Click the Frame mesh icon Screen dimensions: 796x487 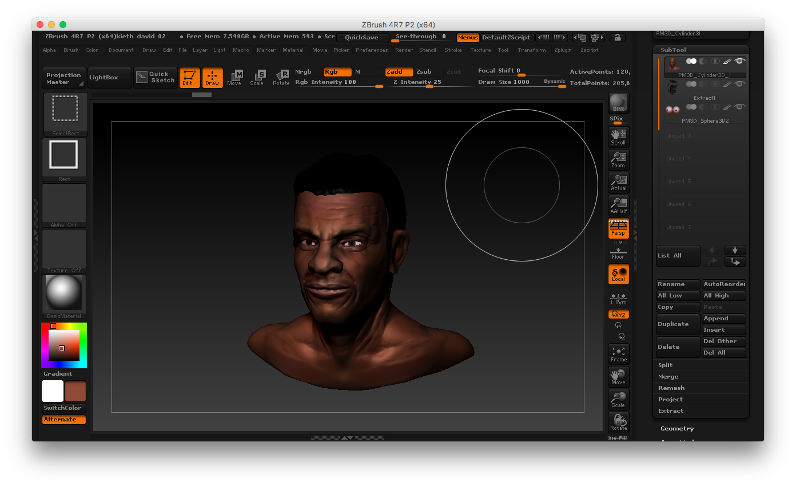618,353
